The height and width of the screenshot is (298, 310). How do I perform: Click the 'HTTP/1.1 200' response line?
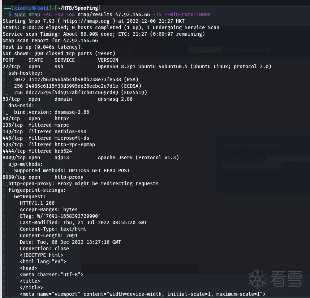pos(37,203)
